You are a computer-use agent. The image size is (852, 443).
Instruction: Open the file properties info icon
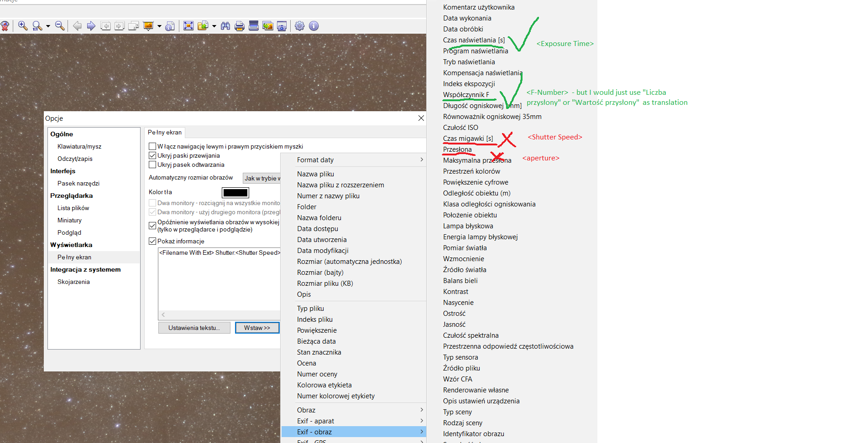coord(170,26)
